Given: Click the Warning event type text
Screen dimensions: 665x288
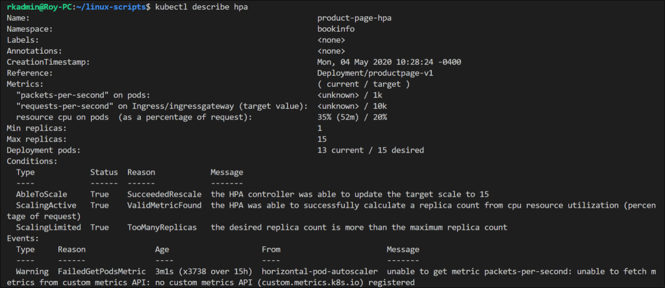Looking at the screenshot, I should coord(32,271).
